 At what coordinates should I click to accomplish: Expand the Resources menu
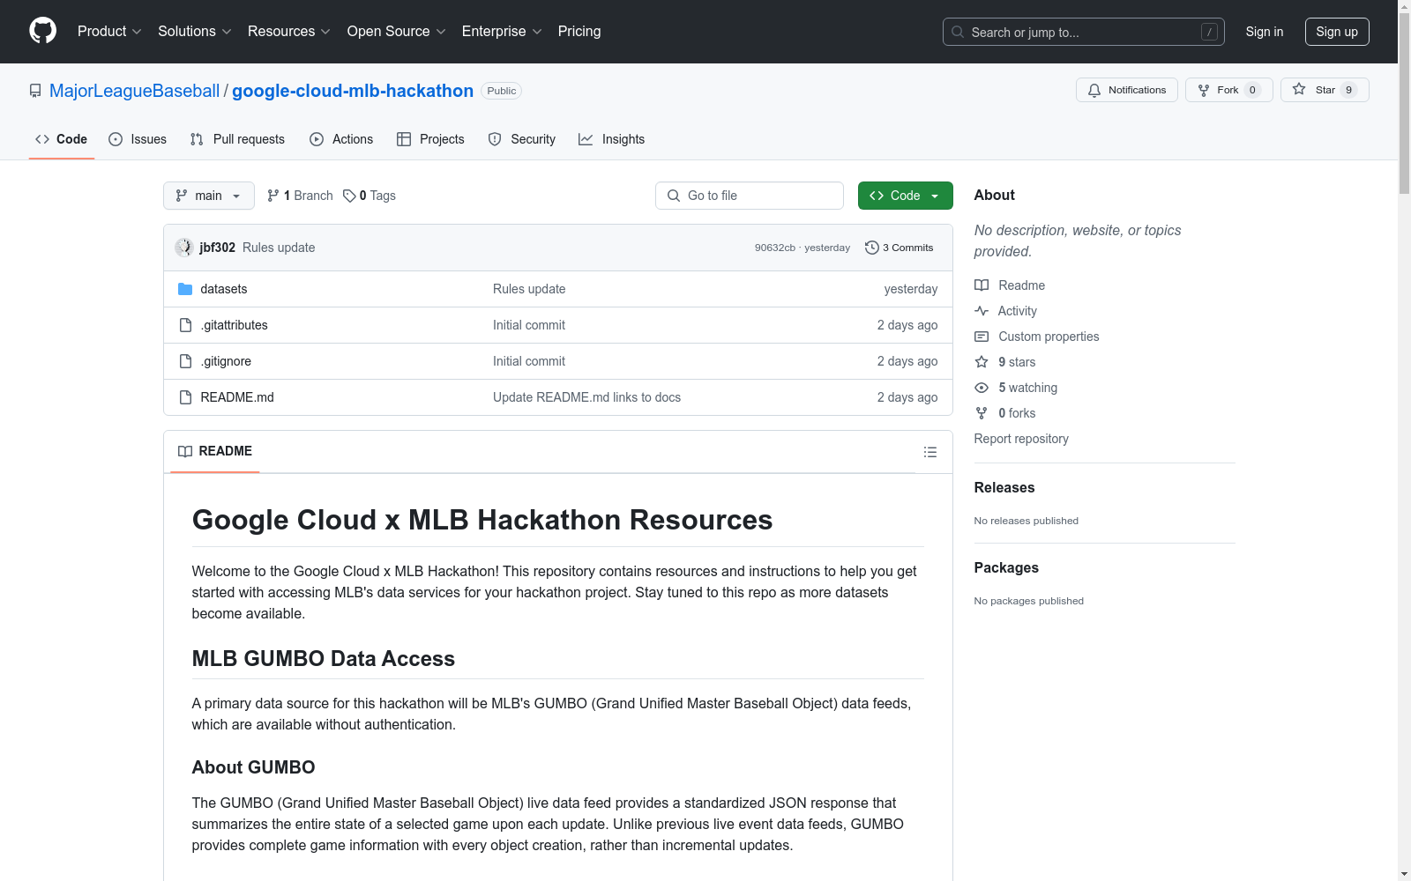click(x=289, y=32)
